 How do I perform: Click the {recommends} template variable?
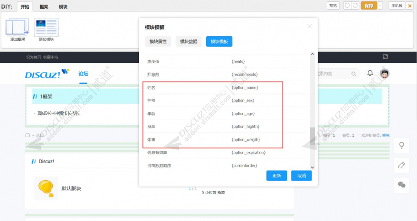(245, 74)
